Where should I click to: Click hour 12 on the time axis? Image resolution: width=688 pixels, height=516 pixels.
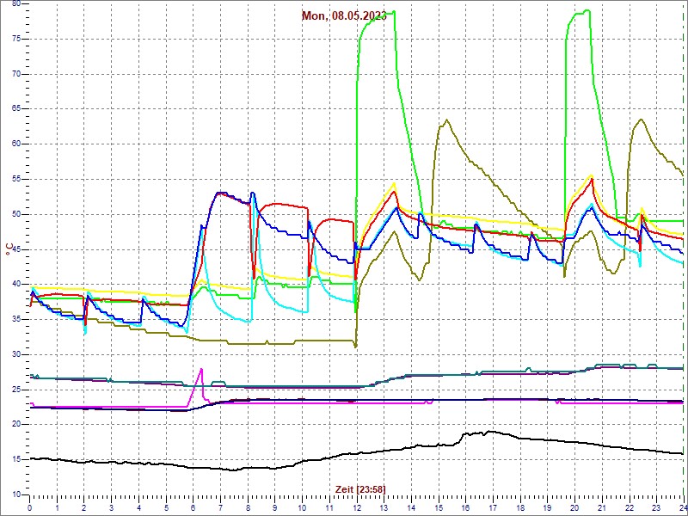[x=357, y=507]
